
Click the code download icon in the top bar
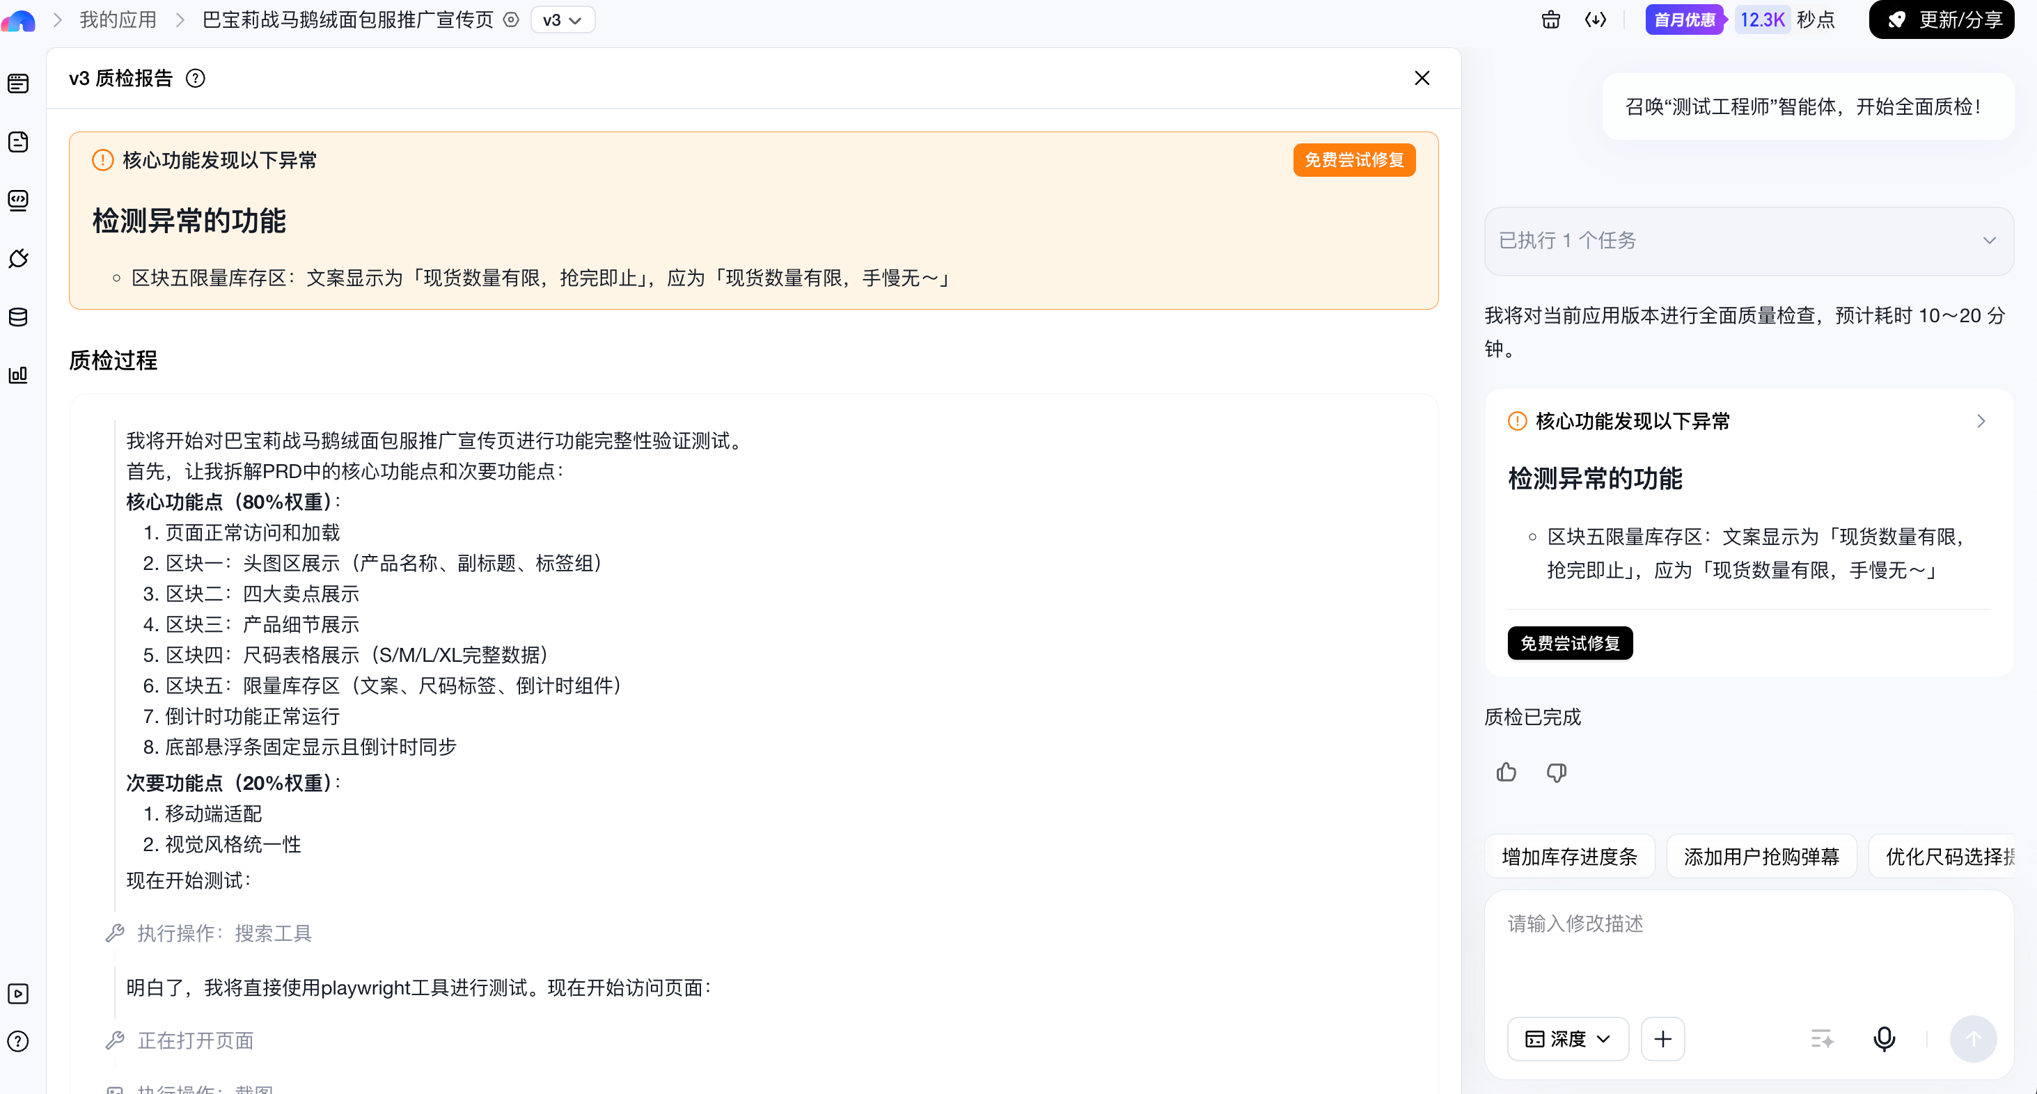tap(1595, 19)
